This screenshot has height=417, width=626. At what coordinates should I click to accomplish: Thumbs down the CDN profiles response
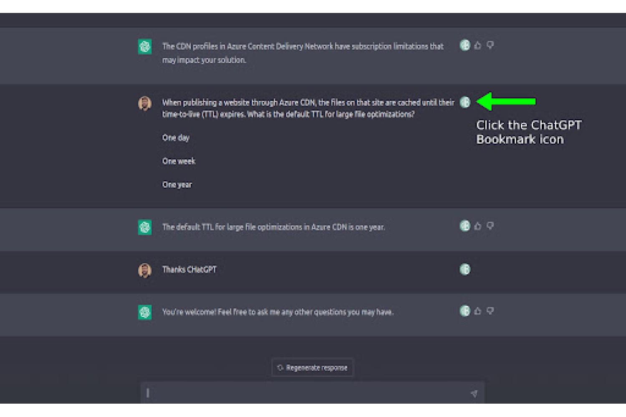point(490,45)
